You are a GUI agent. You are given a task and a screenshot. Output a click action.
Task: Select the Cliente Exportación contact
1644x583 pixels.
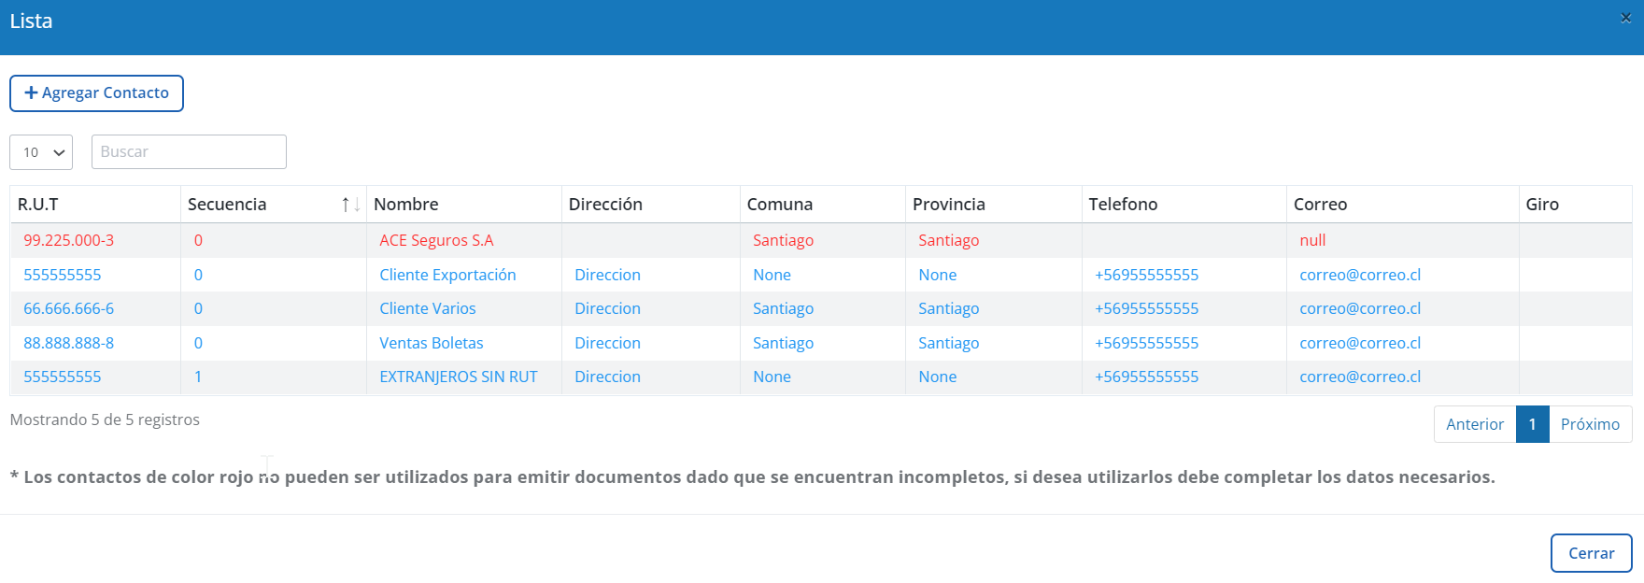point(447,275)
